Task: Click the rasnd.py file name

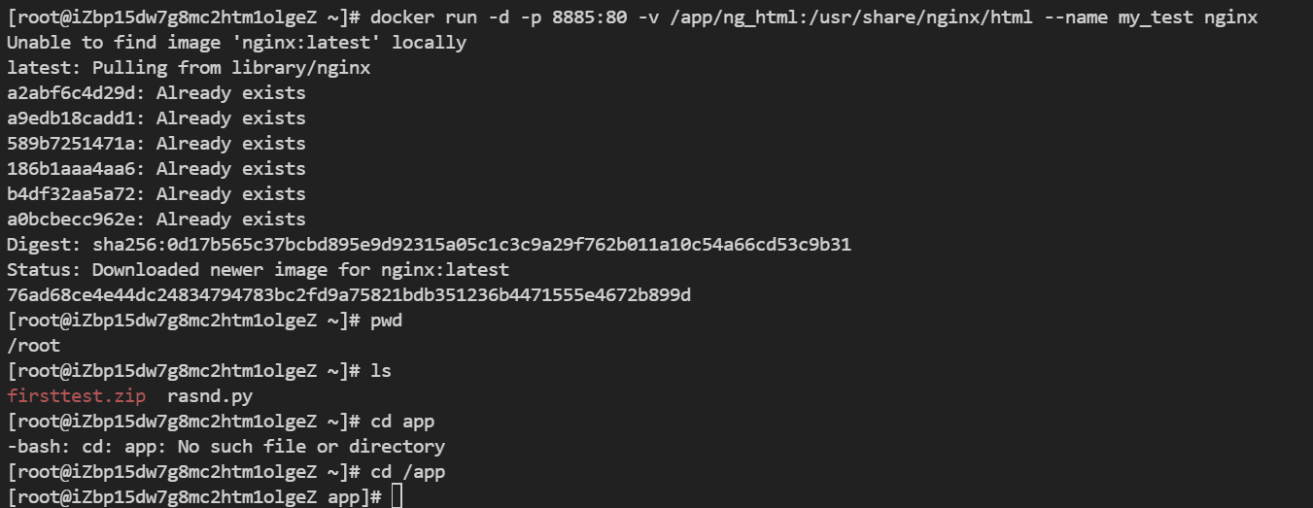Action: 210,395
